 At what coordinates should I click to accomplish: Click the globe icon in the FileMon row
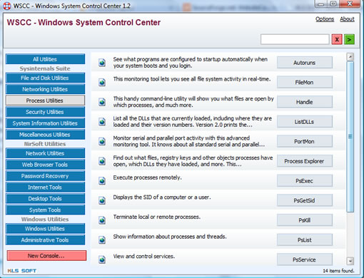102,82
